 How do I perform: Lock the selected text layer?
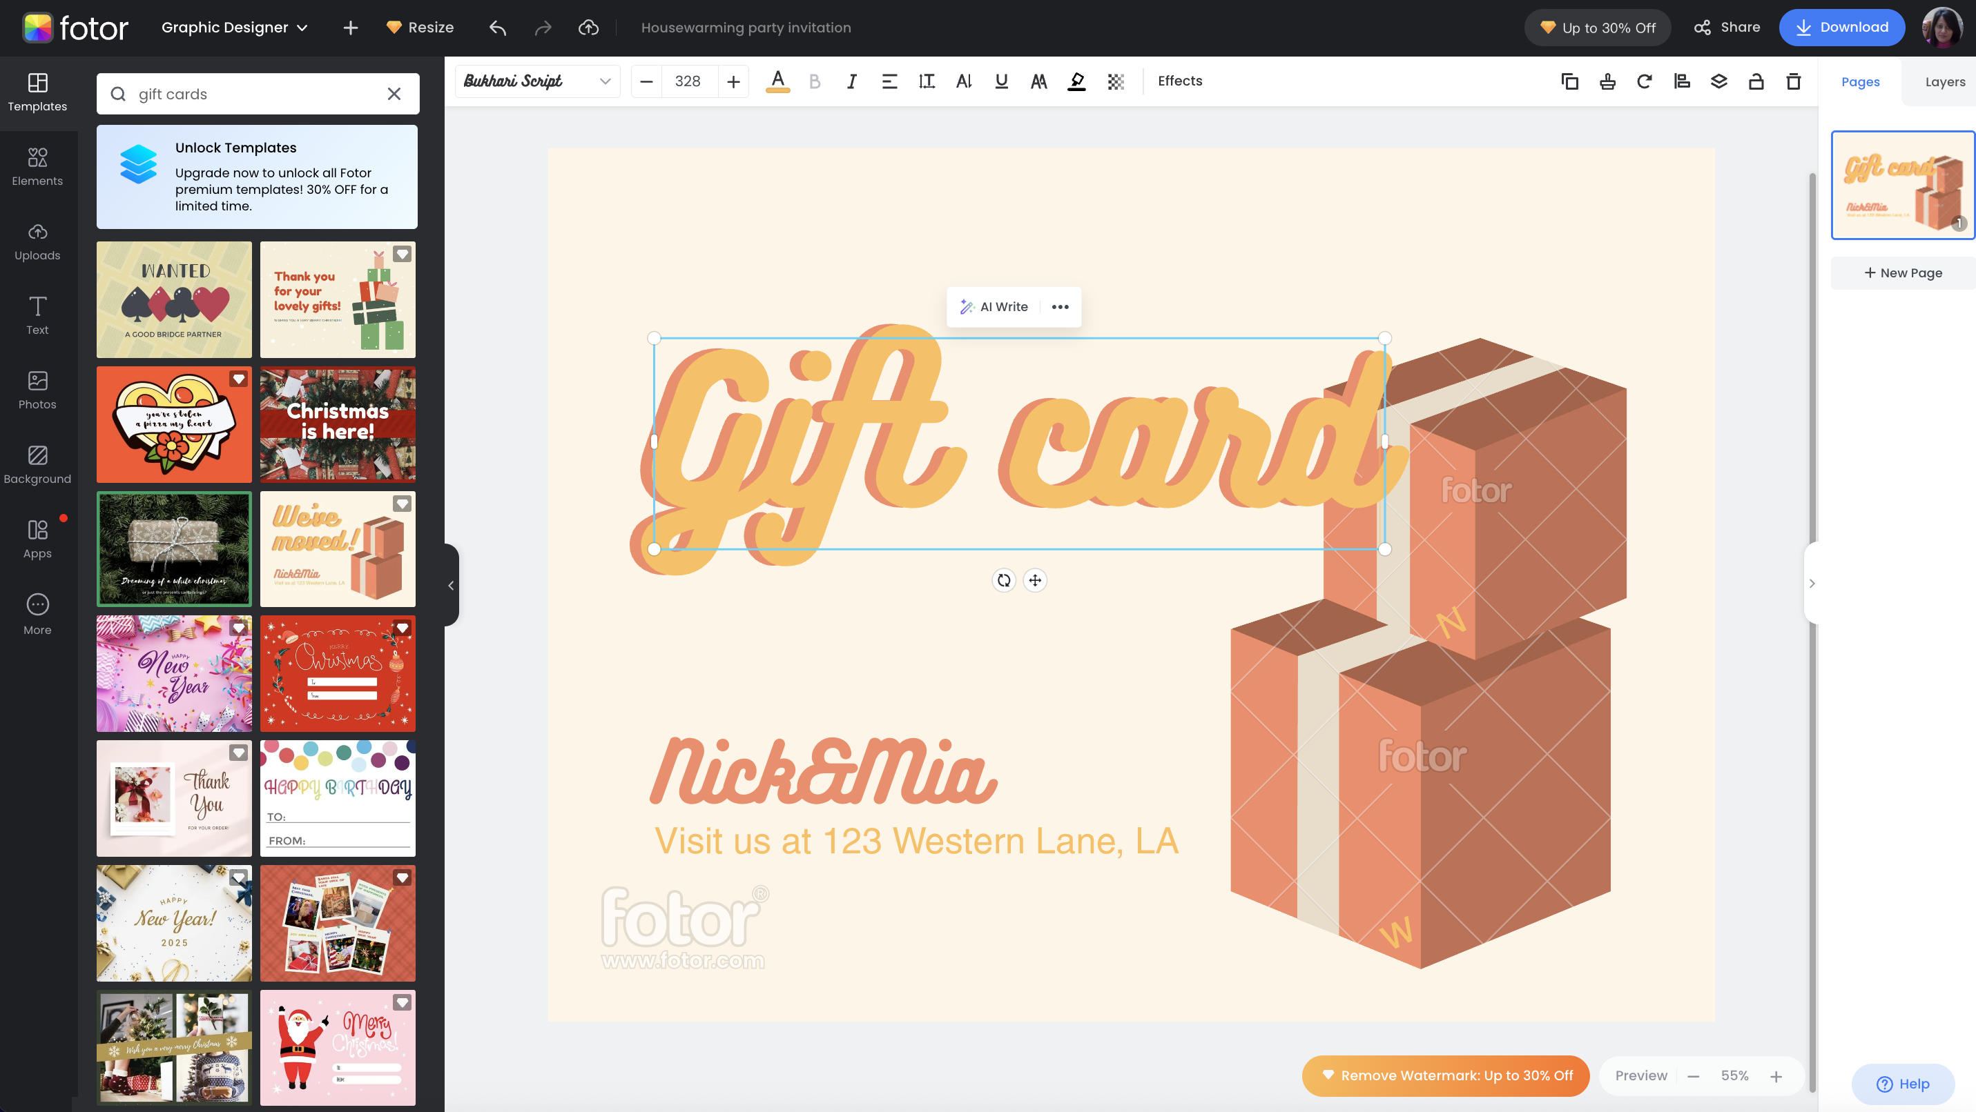pyautogui.click(x=1756, y=81)
